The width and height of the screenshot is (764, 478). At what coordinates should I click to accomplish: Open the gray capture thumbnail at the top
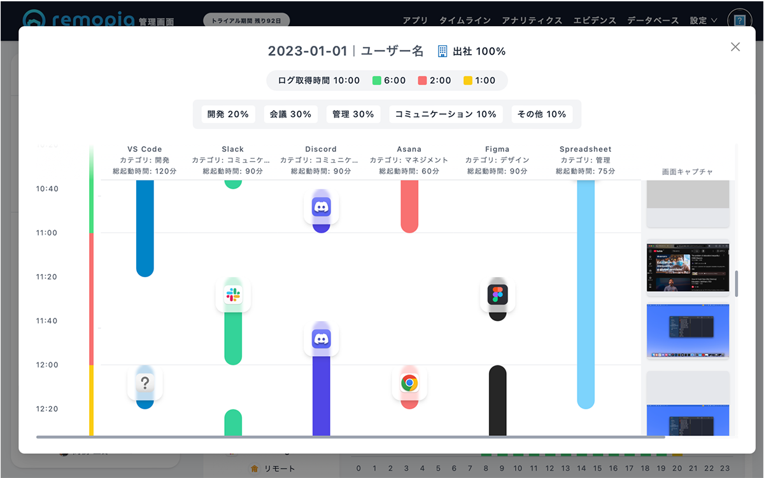coord(688,203)
